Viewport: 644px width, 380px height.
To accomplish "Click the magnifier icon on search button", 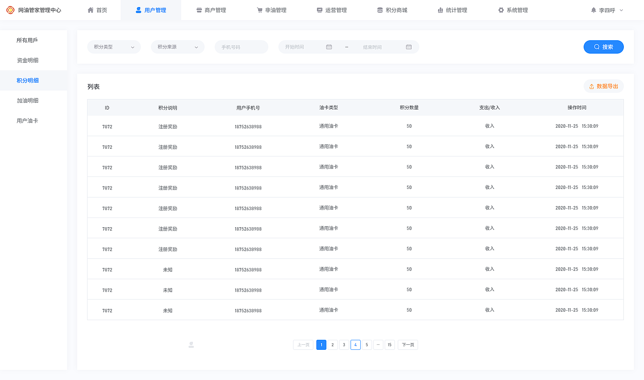I will (x=597, y=47).
